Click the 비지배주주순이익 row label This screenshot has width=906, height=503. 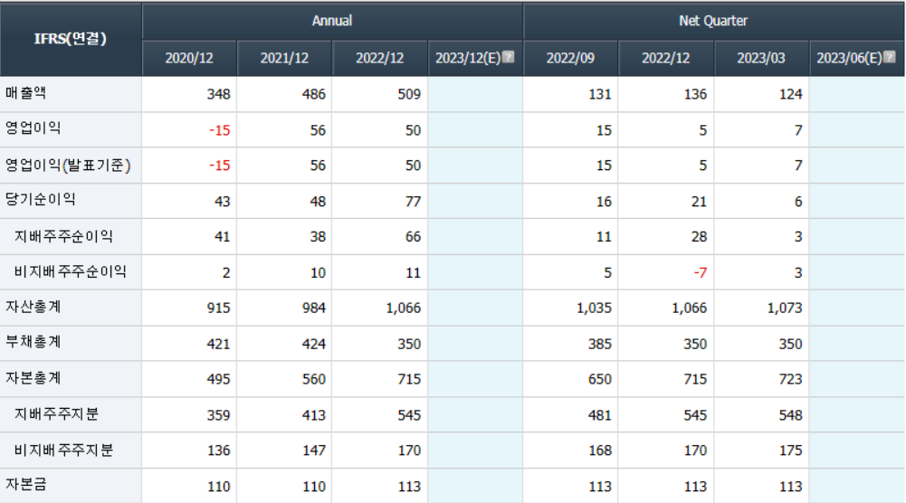pyautogui.click(x=71, y=271)
